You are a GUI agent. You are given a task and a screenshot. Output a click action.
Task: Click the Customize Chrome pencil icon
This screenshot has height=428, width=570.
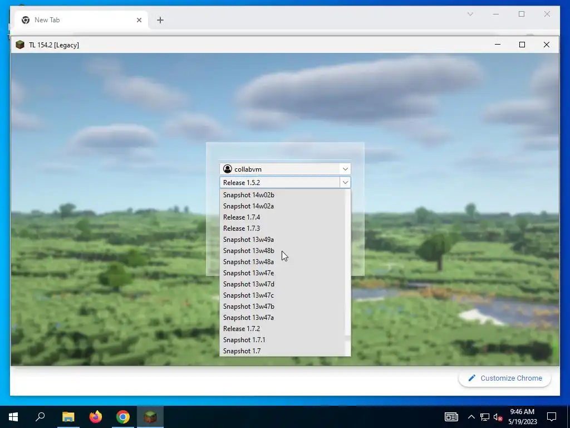click(x=472, y=378)
